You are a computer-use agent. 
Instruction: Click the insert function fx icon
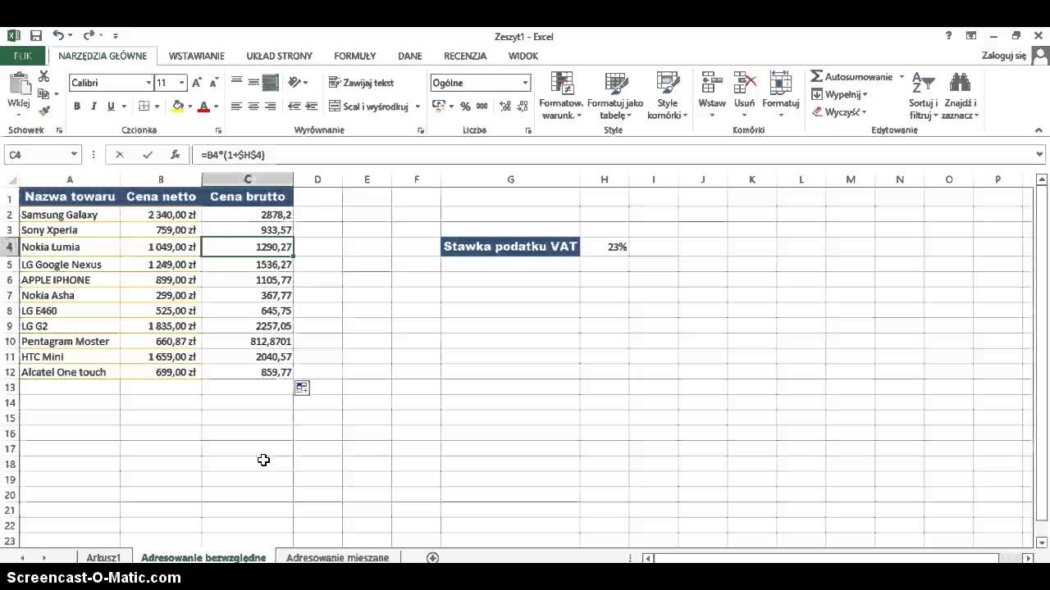pos(175,154)
